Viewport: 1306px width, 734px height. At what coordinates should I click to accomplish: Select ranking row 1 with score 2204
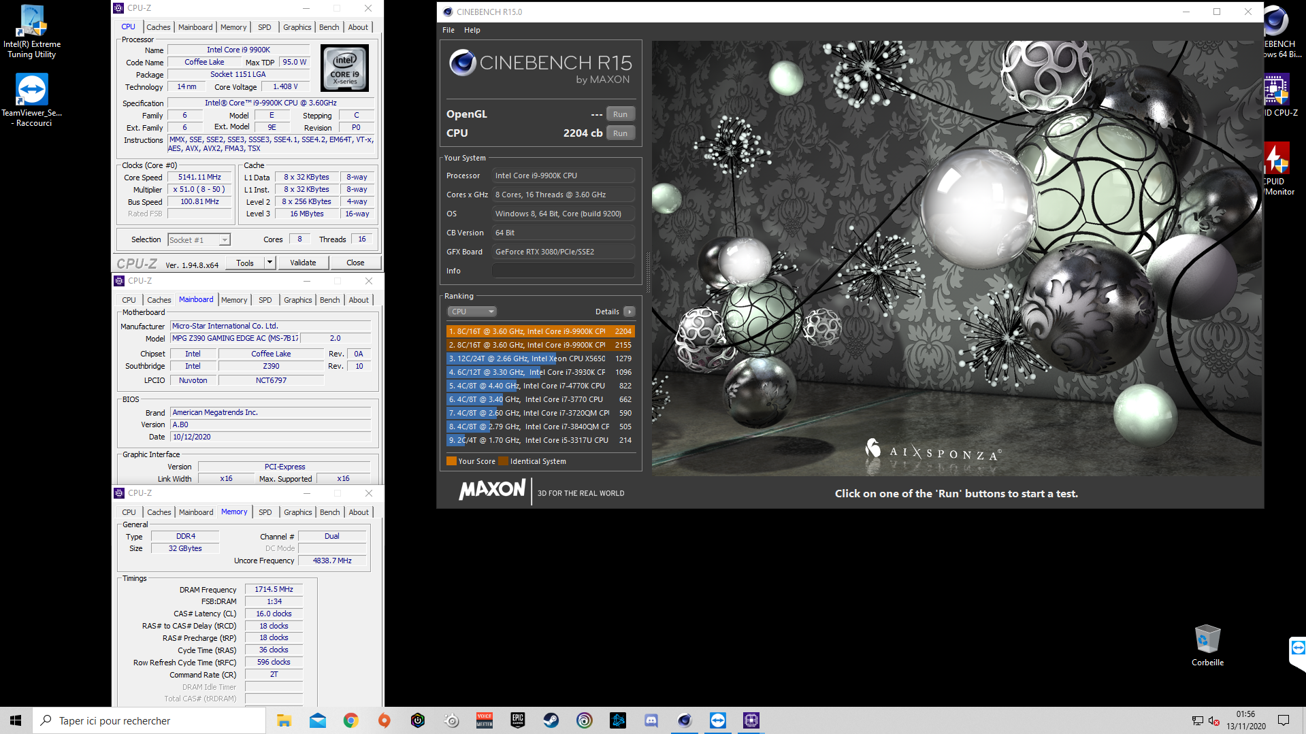(540, 331)
